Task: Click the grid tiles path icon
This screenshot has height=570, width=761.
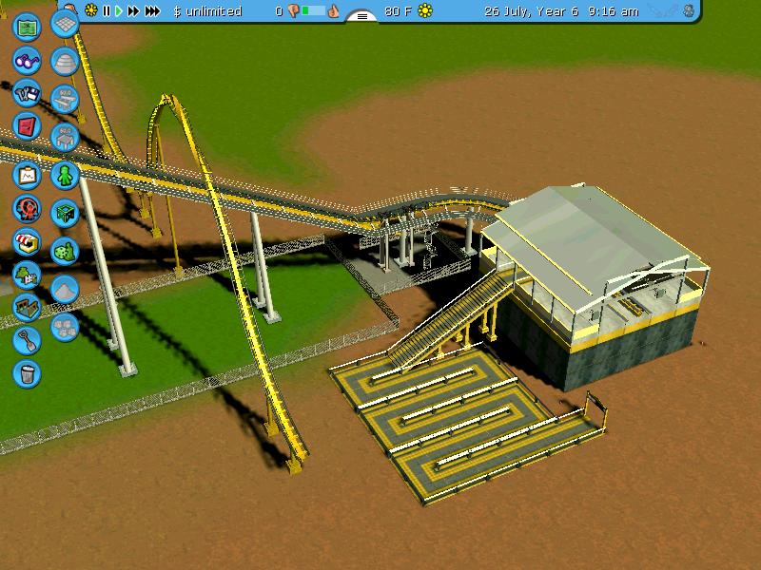Action: [x=65, y=23]
